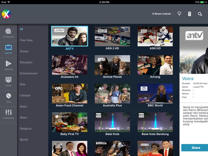The width and height of the screenshot is (208, 156).
Task: Tap the First Media X logo
Action: (6, 14)
